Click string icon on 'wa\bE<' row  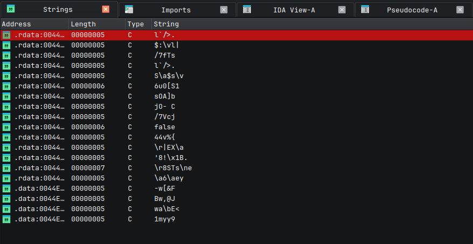click(x=6, y=210)
